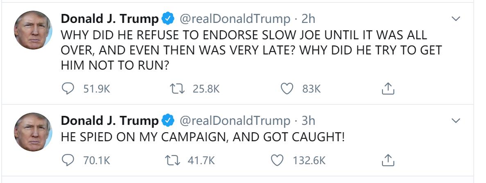Open the 2h timestamp link
This screenshot has width=486, height=183.
tap(308, 19)
